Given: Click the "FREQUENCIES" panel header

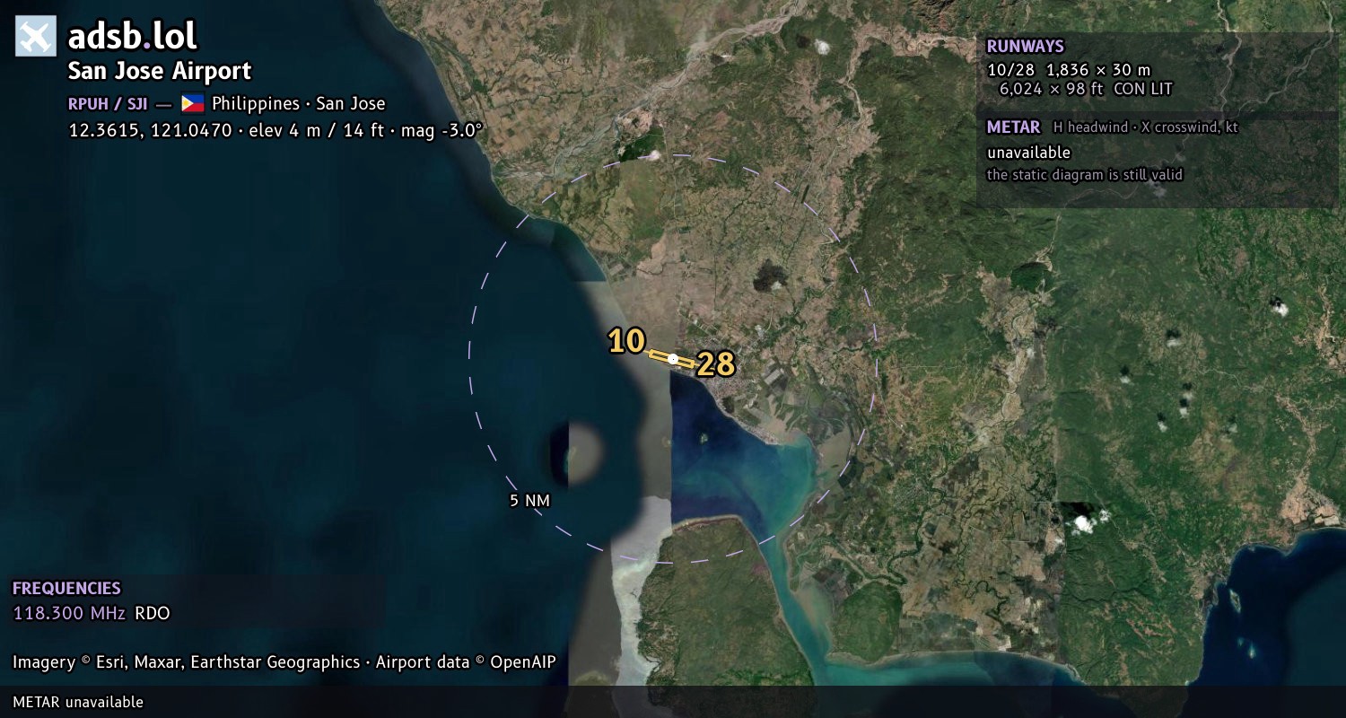Looking at the screenshot, I should [x=66, y=589].
